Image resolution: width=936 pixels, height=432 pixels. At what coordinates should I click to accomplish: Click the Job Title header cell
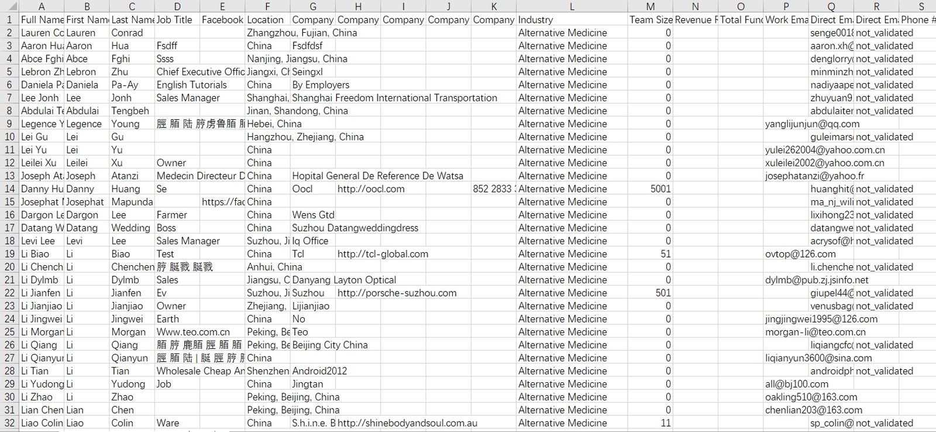point(177,19)
